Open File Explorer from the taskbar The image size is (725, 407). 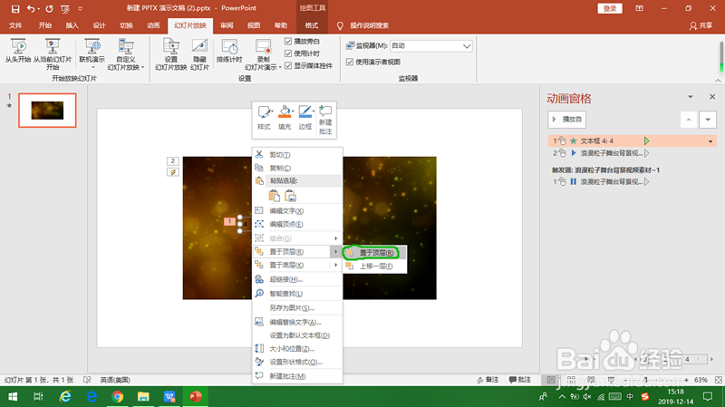143,396
